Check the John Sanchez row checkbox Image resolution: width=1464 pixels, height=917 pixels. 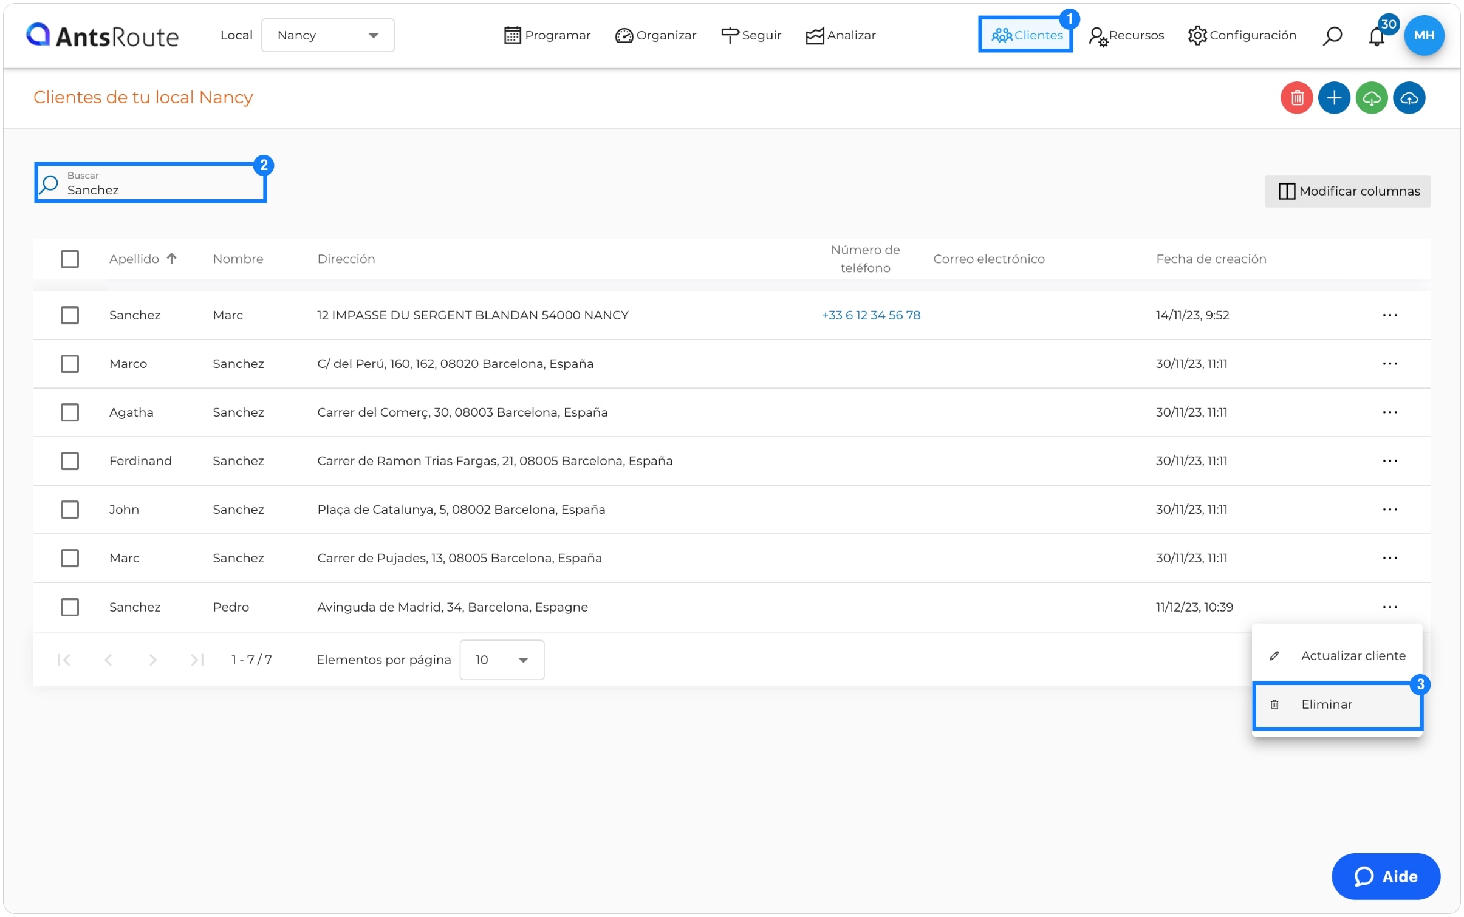pyautogui.click(x=70, y=510)
